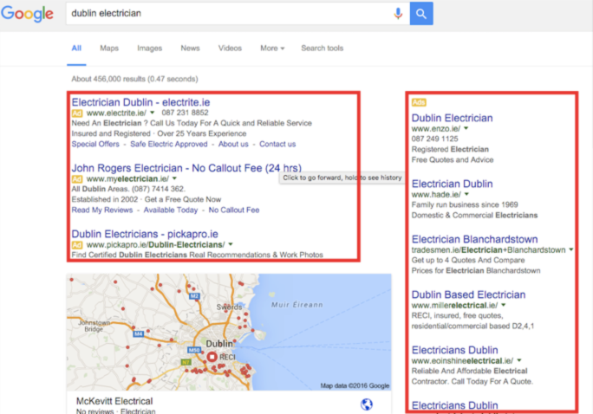Open McKevitt Electrical website globe icon
This screenshot has height=414, width=593.
[366, 404]
